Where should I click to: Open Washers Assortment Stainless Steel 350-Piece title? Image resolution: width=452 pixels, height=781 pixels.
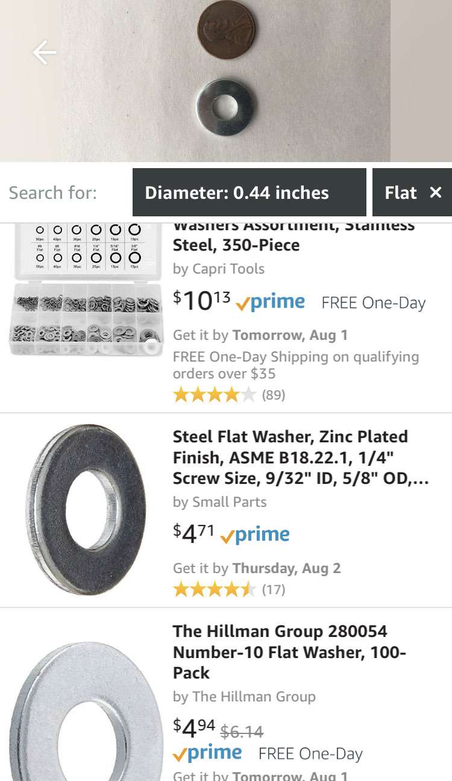click(x=293, y=236)
